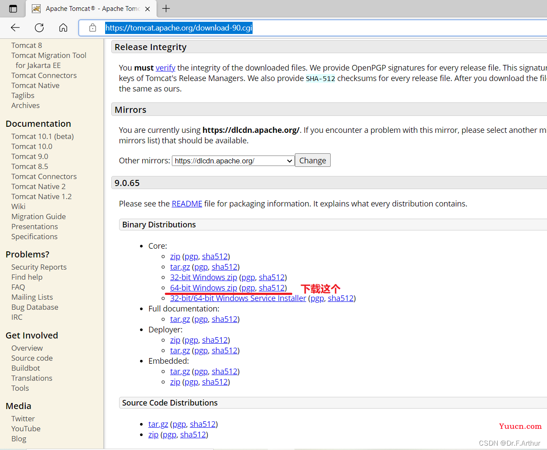
Task: Reload the page with the refresh icon
Action: click(39, 28)
